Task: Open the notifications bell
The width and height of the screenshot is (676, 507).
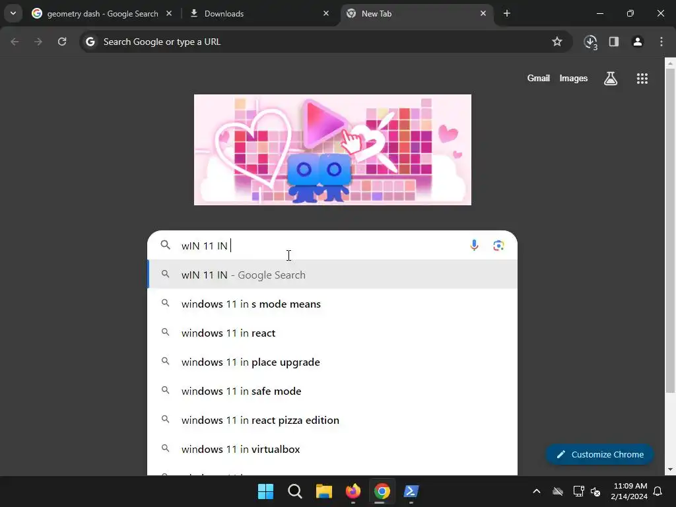Action: tap(658, 491)
